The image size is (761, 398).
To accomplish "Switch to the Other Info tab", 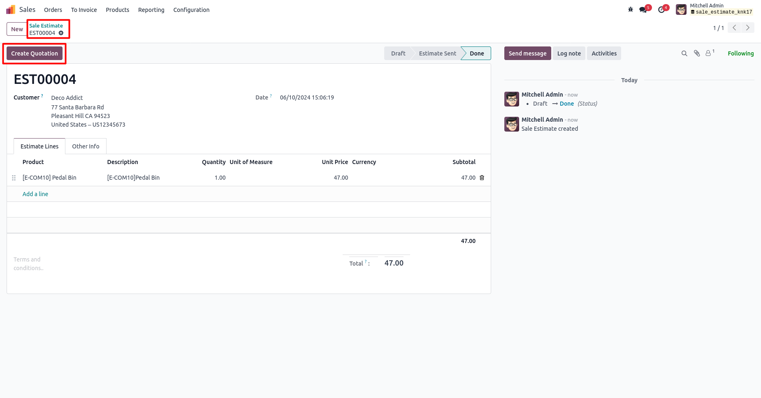I will tap(86, 146).
